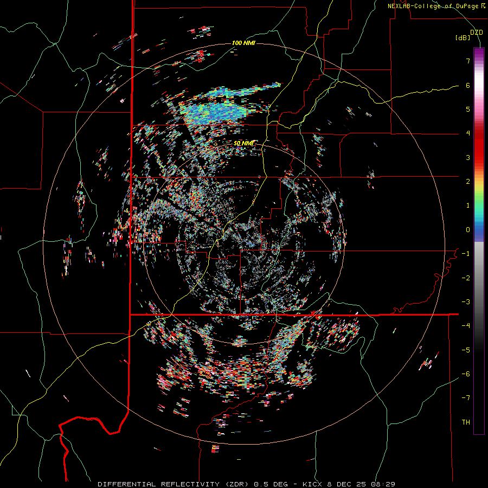Click the 100 NMI range ring label
488x488 pixels.
(243, 43)
